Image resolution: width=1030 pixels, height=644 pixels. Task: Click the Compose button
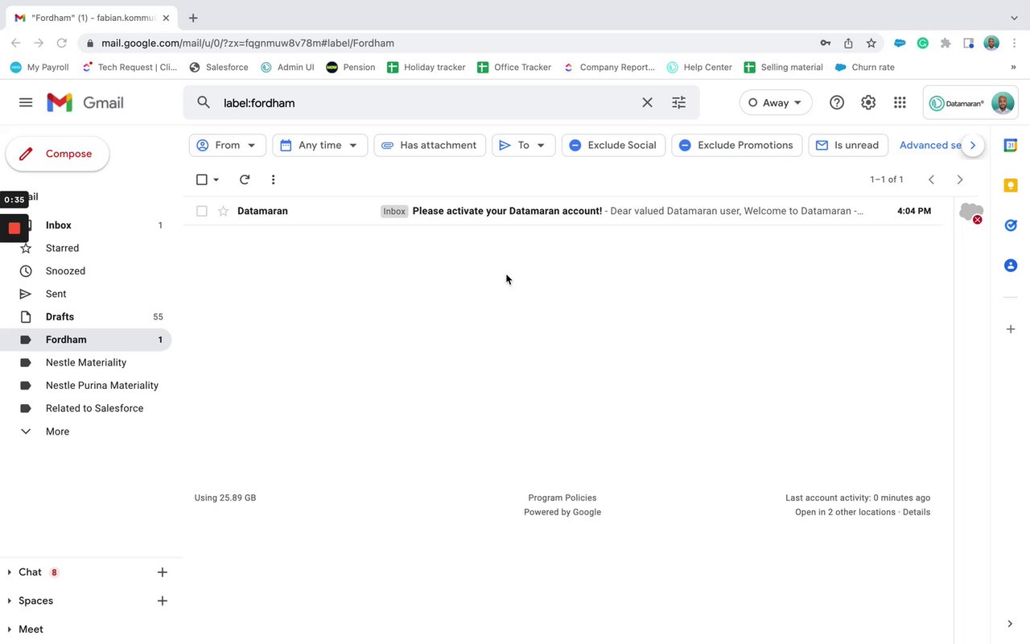tap(57, 154)
